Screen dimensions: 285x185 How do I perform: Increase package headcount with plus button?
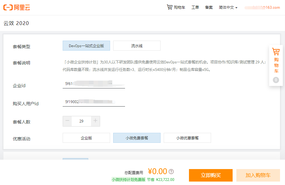[95, 121]
